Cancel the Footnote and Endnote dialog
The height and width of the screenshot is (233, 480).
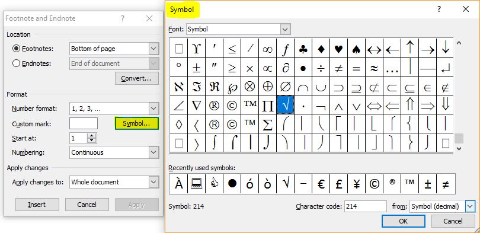pyautogui.click(x=87, y=205)
